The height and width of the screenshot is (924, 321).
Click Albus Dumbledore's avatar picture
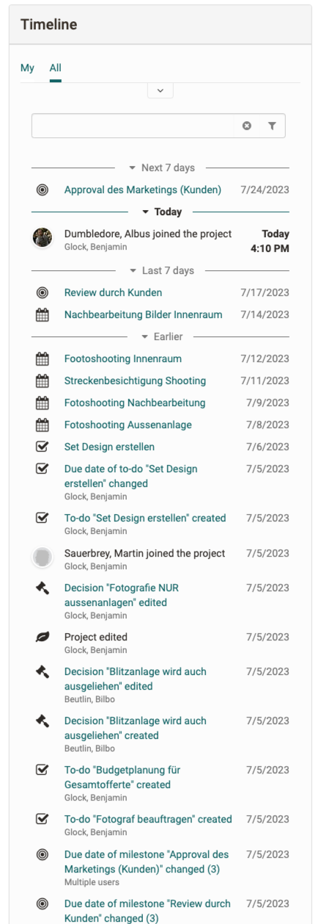point(43,237)
